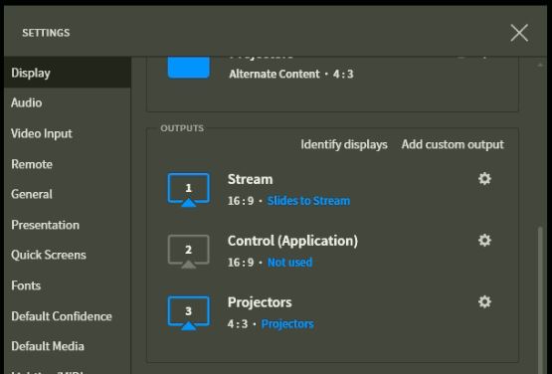Image resolution: width=552 pixels, height=374 pixels.
Task: Click the display 3 monitor icon
Action: 188,312
